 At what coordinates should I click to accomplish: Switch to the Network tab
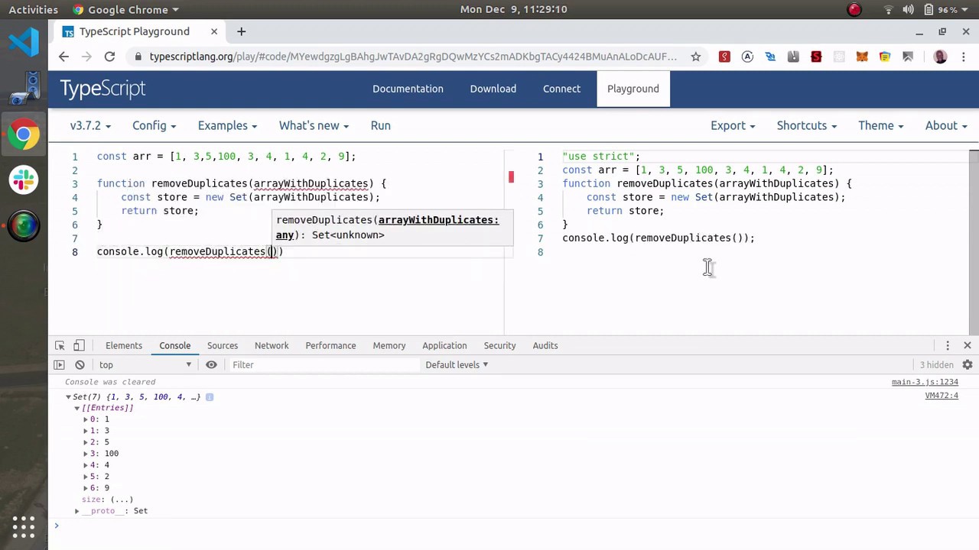[x=272, y=345]
